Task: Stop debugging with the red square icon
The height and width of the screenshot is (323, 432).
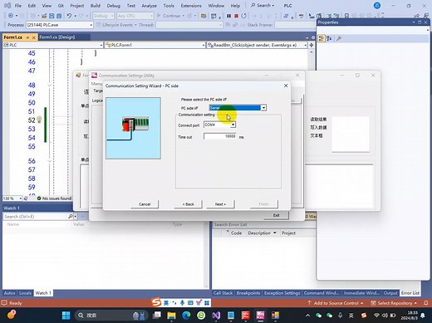Action: tap(236, 16)
